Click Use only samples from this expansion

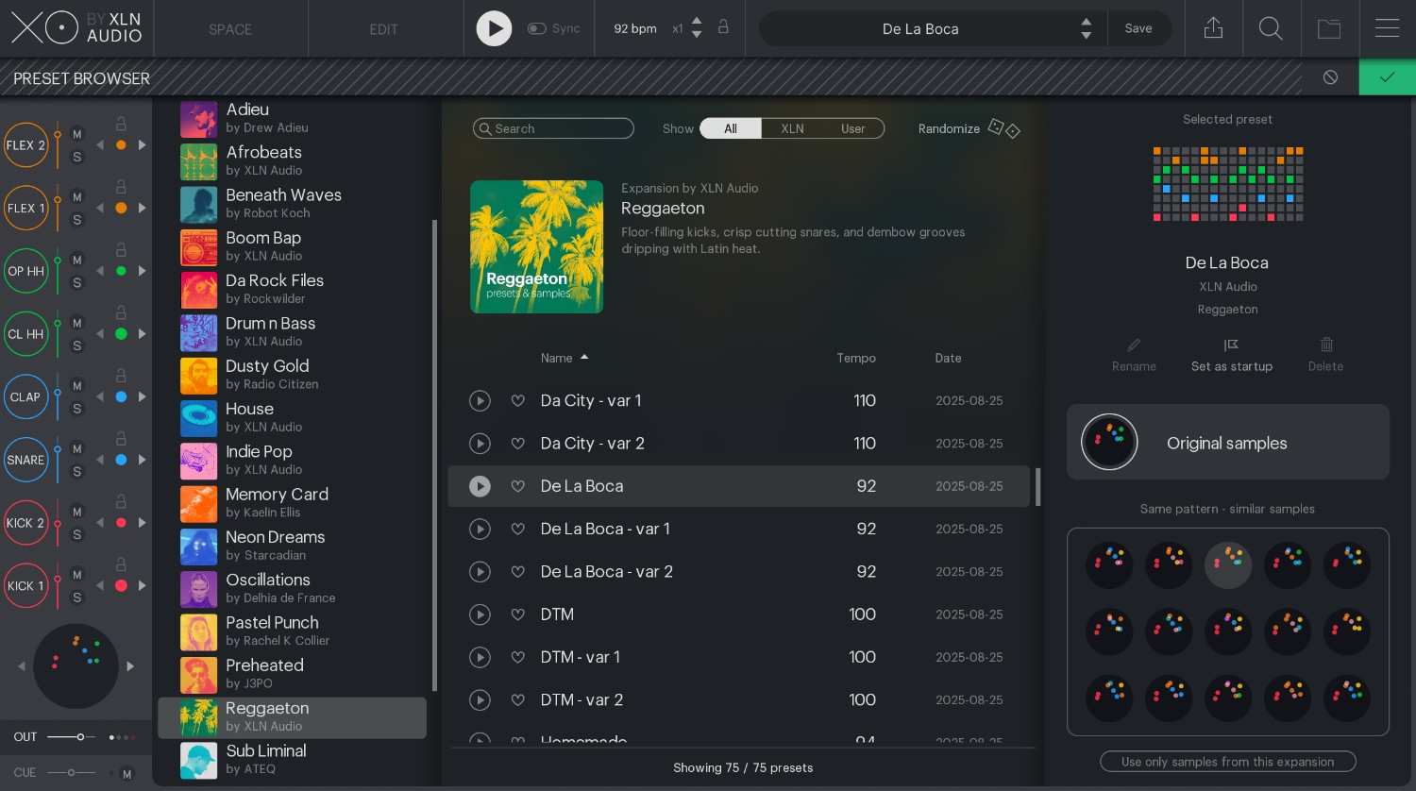(1227, 761)
